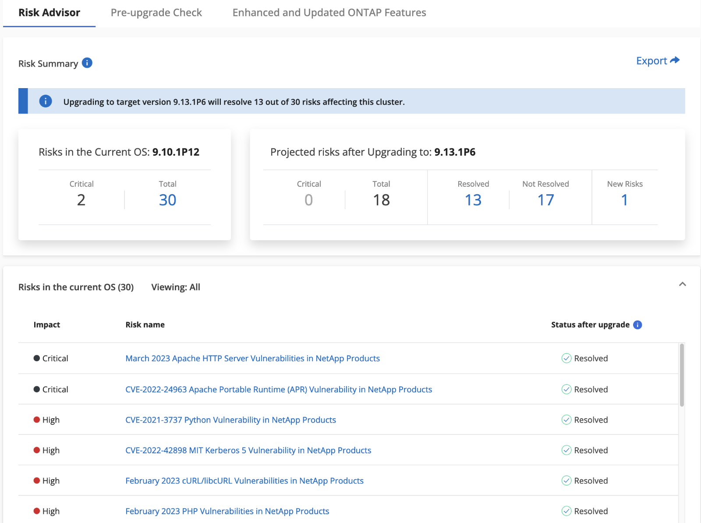The height and width of the screenshot is (523, 701).
Task: Open February 2023 cURL/libcURL Vulnerabilities link
Action: coord(244,480)
